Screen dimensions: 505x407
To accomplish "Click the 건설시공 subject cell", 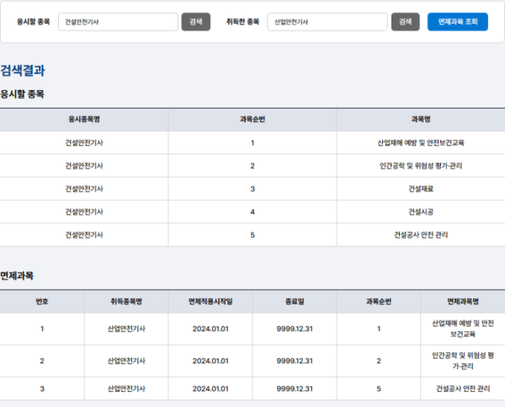I will (x=421, y=212).
